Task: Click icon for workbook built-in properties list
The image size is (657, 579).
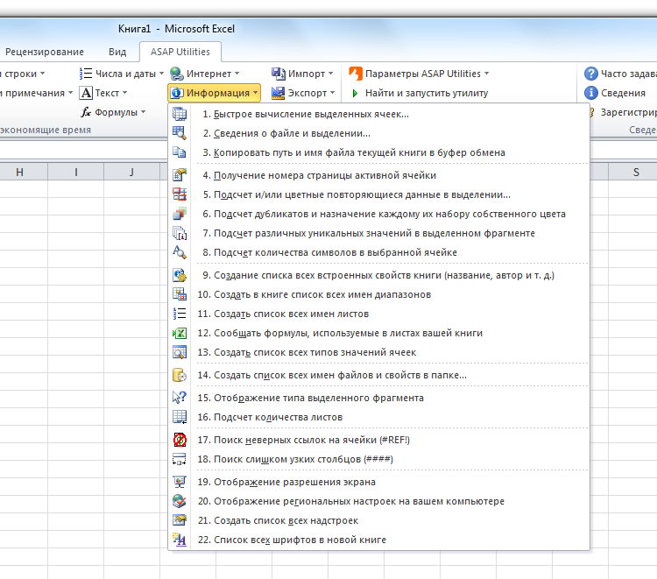Action: (180, 275)
